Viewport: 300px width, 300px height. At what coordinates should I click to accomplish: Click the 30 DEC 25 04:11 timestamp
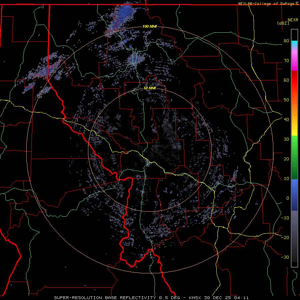226,298
